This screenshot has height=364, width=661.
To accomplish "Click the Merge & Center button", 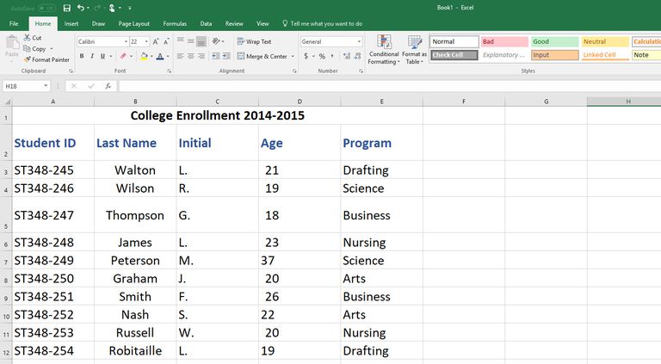I will click(x=262, y=56).
